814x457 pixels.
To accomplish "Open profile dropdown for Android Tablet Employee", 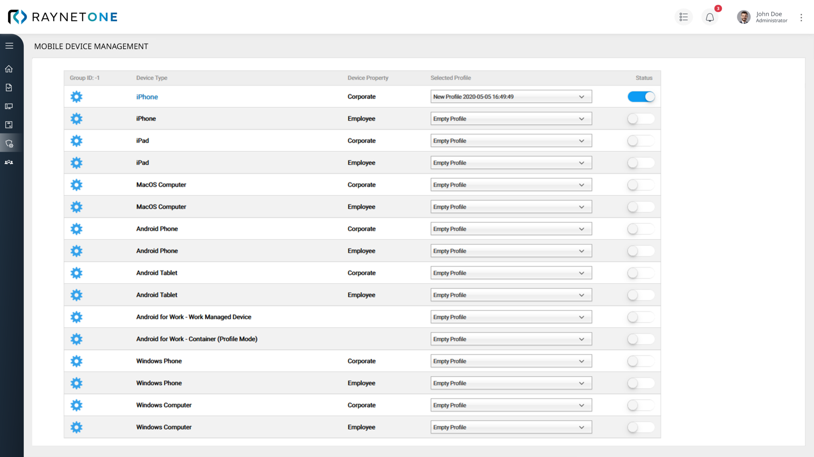I will pyautogui.click(x=511, y=295).
